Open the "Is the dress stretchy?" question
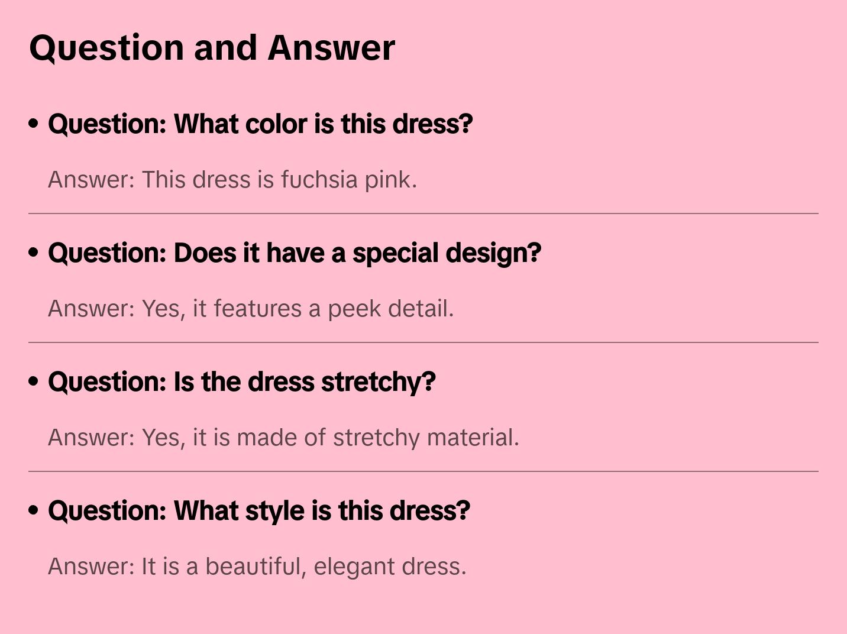Screen dimensions: 847x634 pos(241,382)
